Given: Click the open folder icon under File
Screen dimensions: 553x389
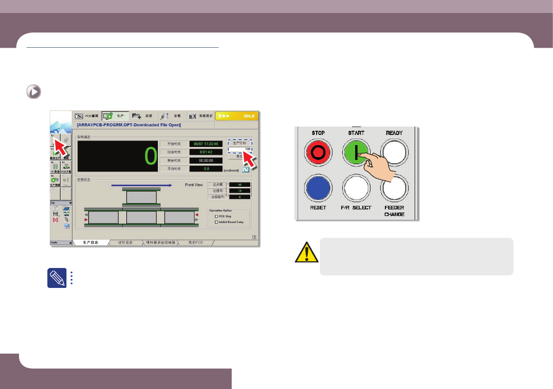Looking at the screenshot, I should 66,208.
